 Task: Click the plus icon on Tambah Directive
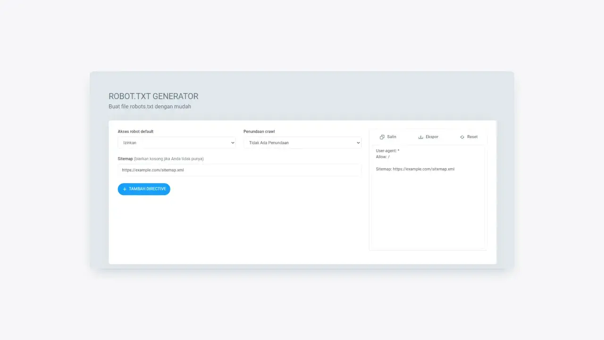point(125,189)
